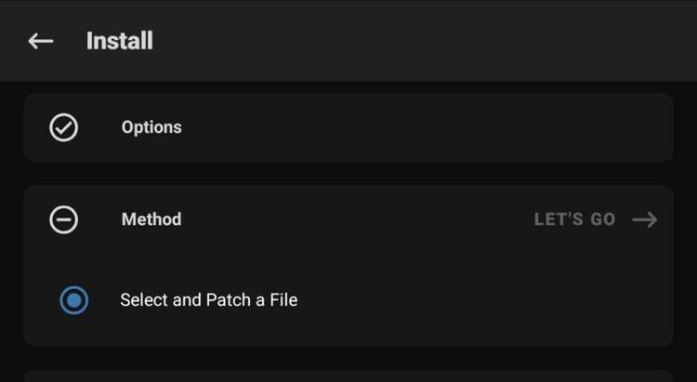Click the Options checkmark circle icon

tap(63, 127)
